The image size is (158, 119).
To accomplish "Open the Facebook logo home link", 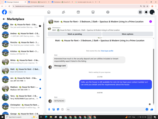I will (4, 12).
